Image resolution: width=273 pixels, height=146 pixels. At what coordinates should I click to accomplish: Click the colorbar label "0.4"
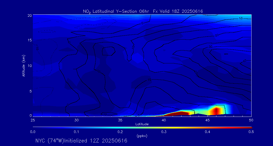click(208, 132)
